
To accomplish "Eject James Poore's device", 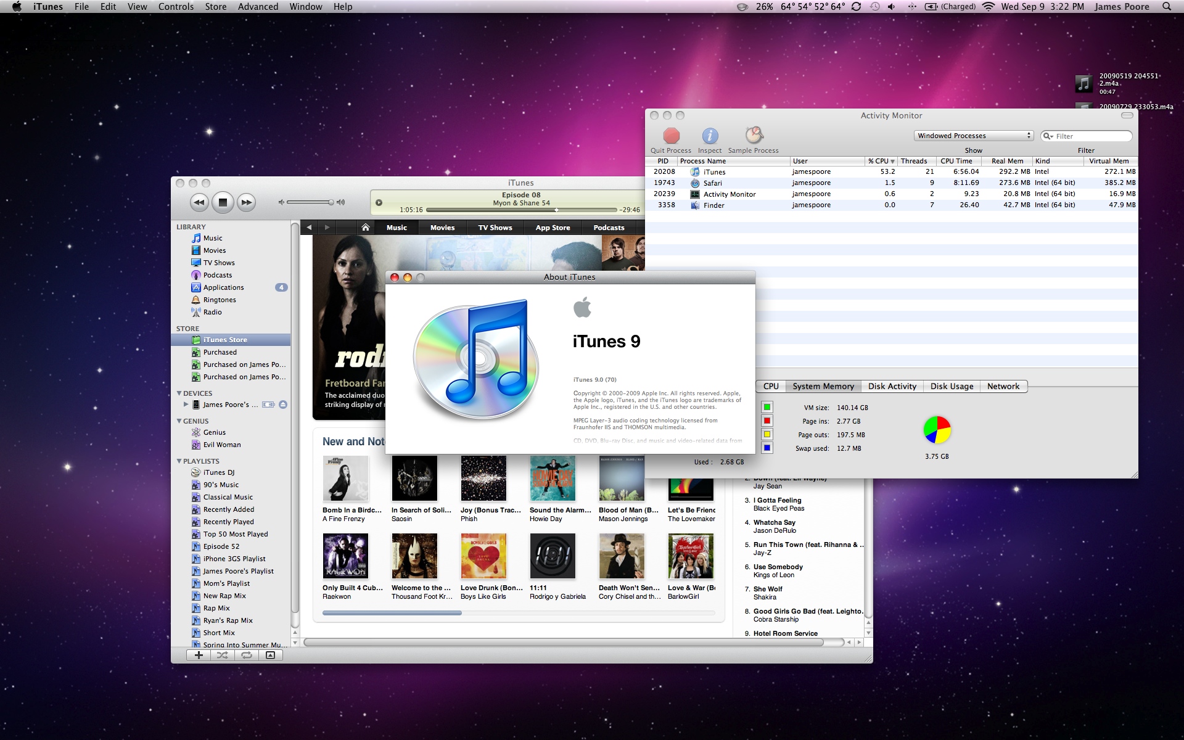I will click(x=282, y=405).
